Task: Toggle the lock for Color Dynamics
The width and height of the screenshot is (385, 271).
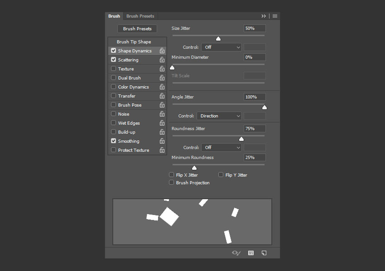Action: 162,87
